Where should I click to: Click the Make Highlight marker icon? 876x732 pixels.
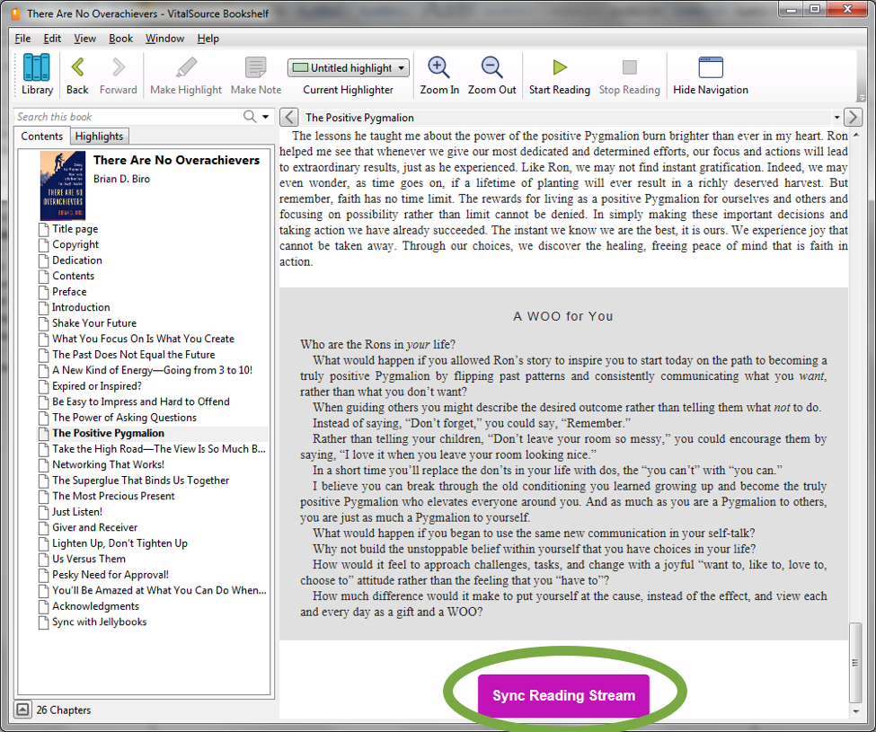pos(186,68)
